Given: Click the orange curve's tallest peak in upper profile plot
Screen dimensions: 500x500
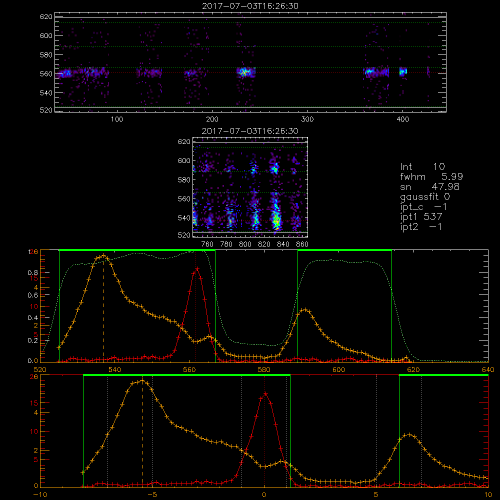Looking at the screenshot, I should (x=103, y=255).
